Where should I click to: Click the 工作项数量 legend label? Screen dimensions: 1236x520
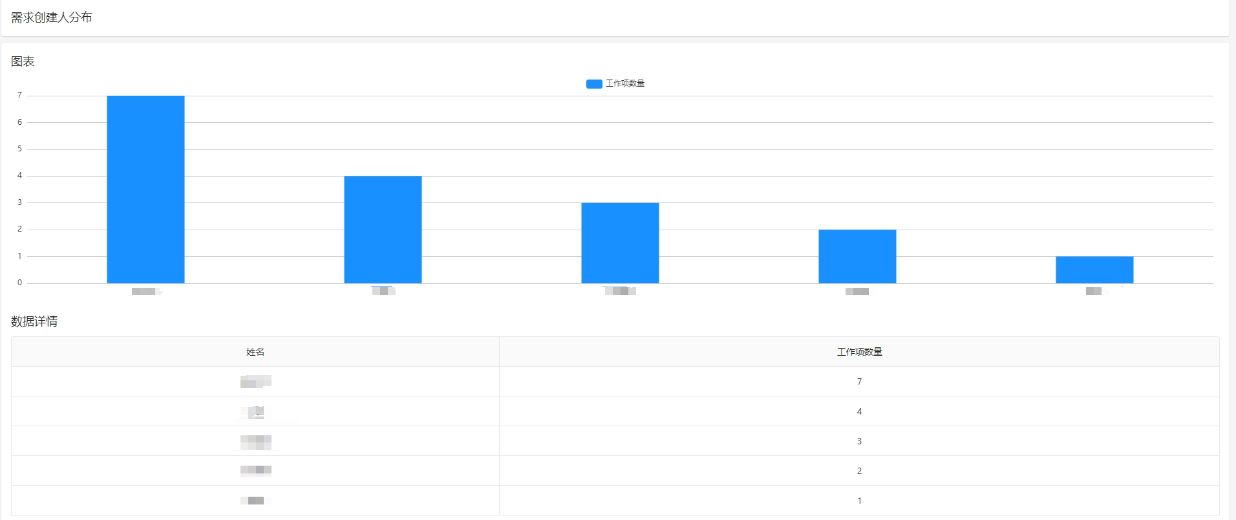point(625,83)
